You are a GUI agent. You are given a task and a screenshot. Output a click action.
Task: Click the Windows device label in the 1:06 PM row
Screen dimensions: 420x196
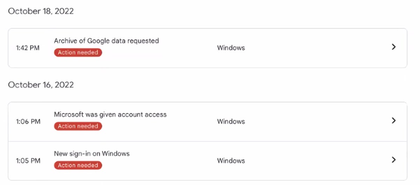(231, 122)
